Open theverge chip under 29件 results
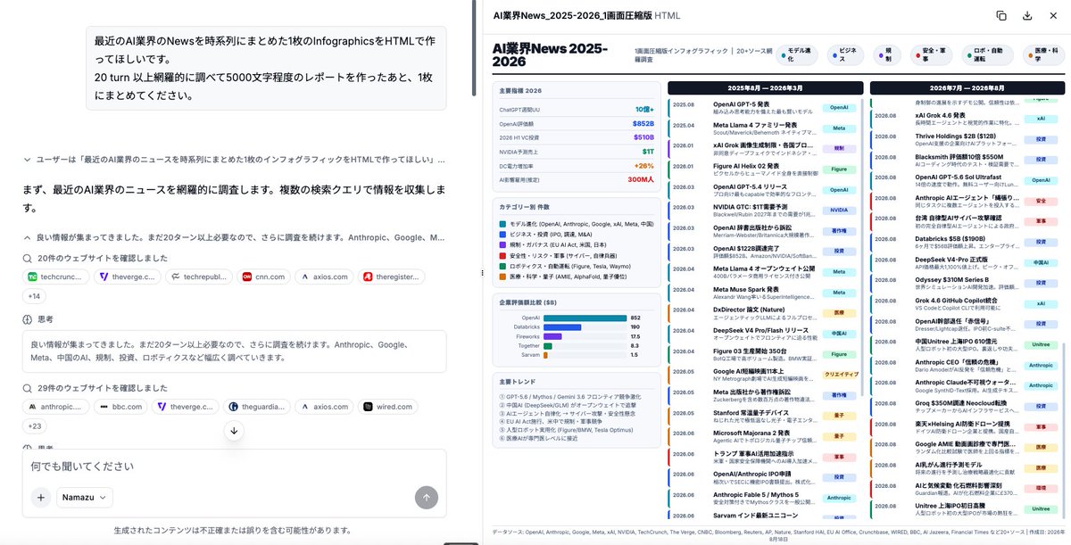1071x545 pixels. click(x=186, y=407)
